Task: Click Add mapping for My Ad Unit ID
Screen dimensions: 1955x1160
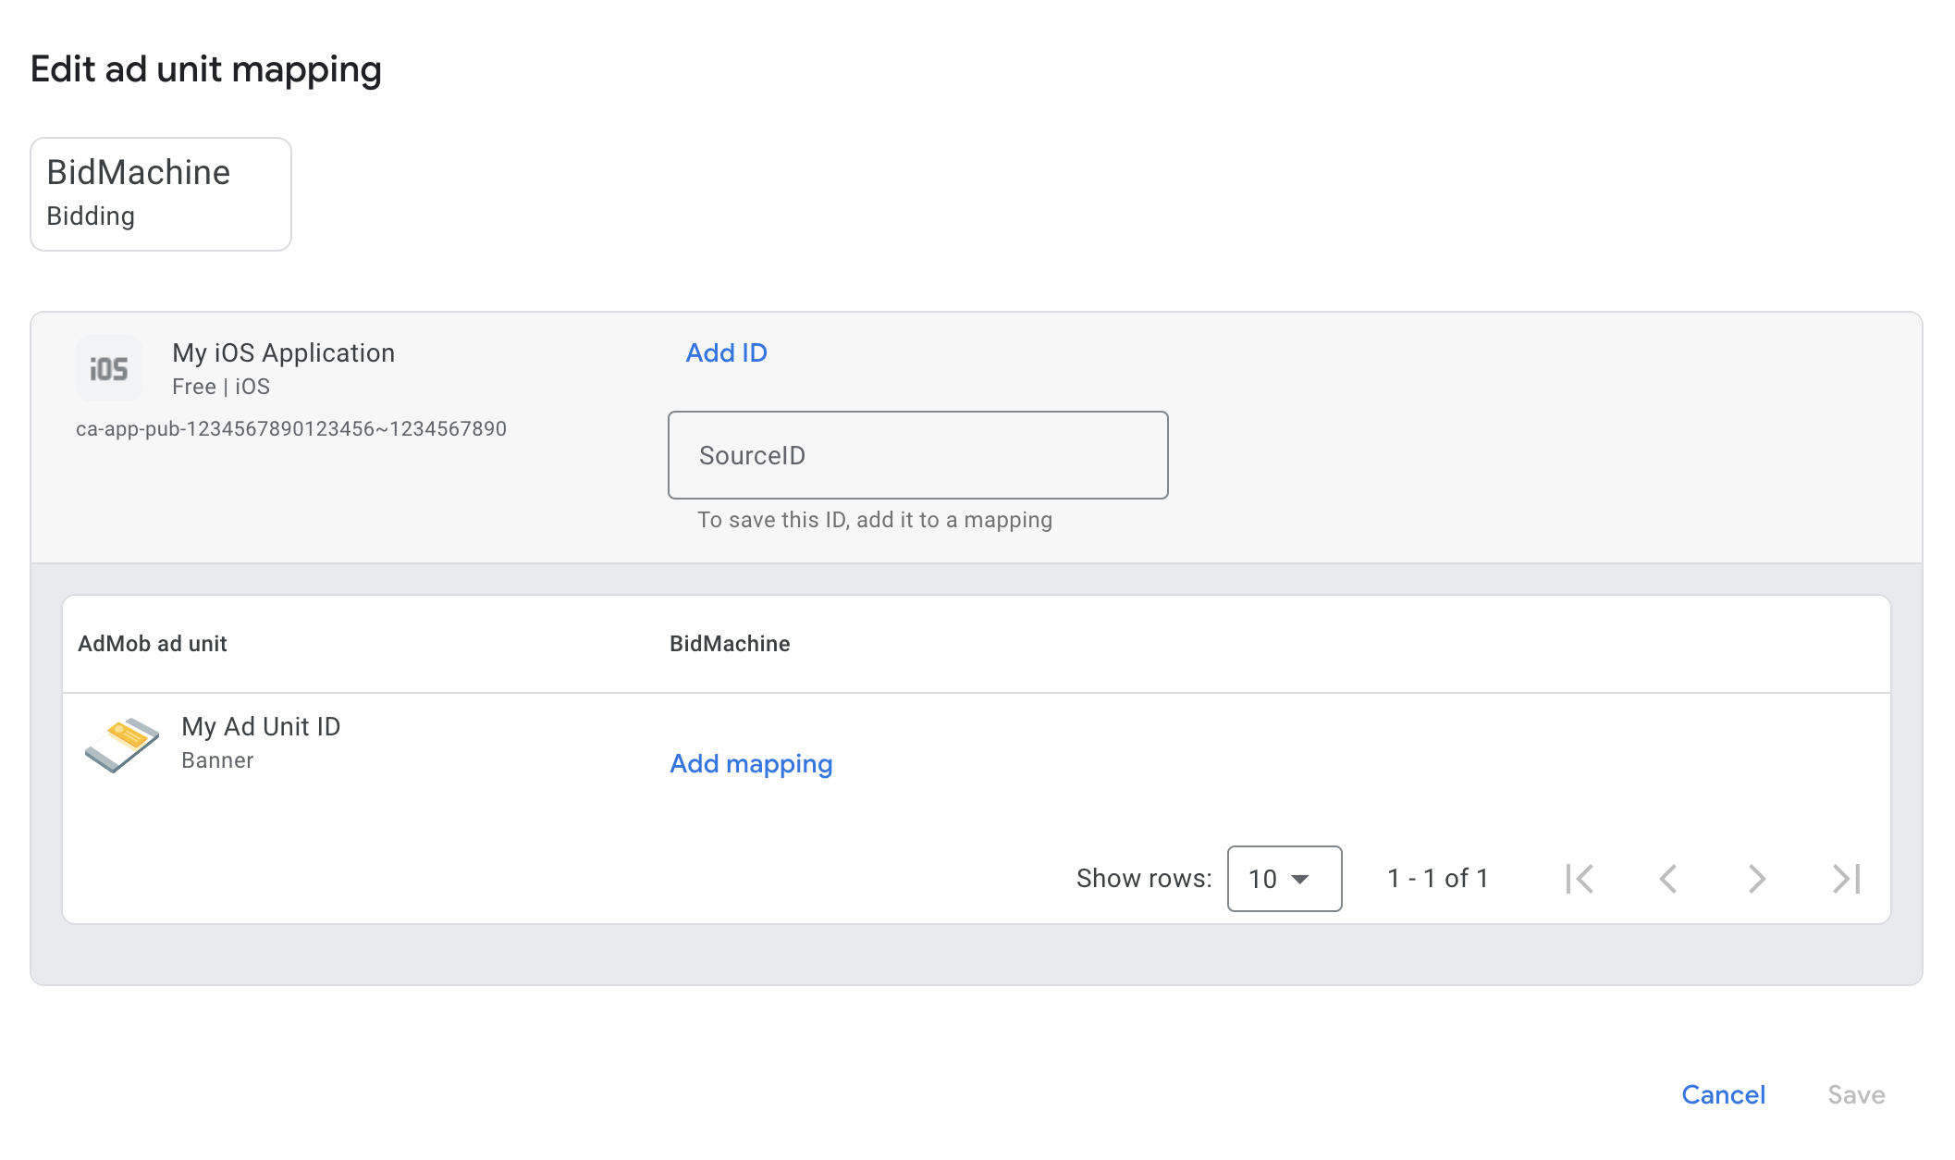Action: (x=751, y=764)
